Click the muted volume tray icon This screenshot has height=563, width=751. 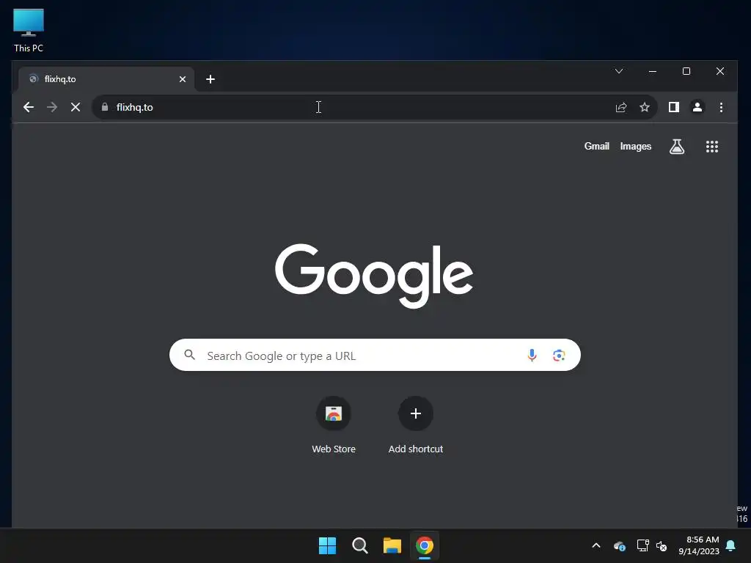point(662,545)
